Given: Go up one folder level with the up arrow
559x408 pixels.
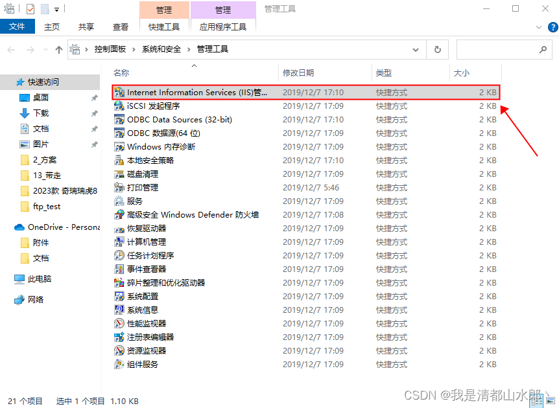Looking at the screenshot, I should [x=59, y=50].
